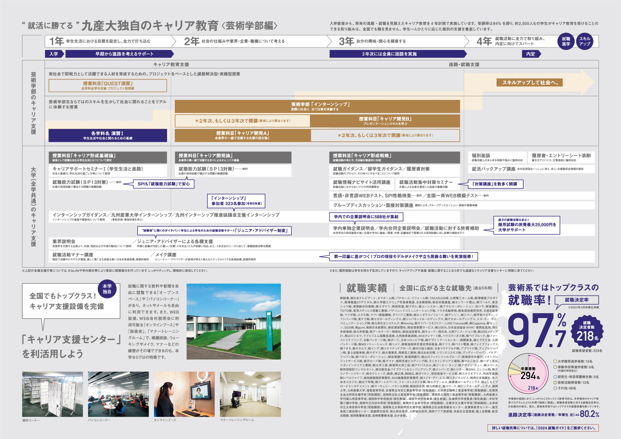Screen dimensions: 621x439
Task: Click the 卒業者数 294名 pie chart
Action: click(528, 373)
